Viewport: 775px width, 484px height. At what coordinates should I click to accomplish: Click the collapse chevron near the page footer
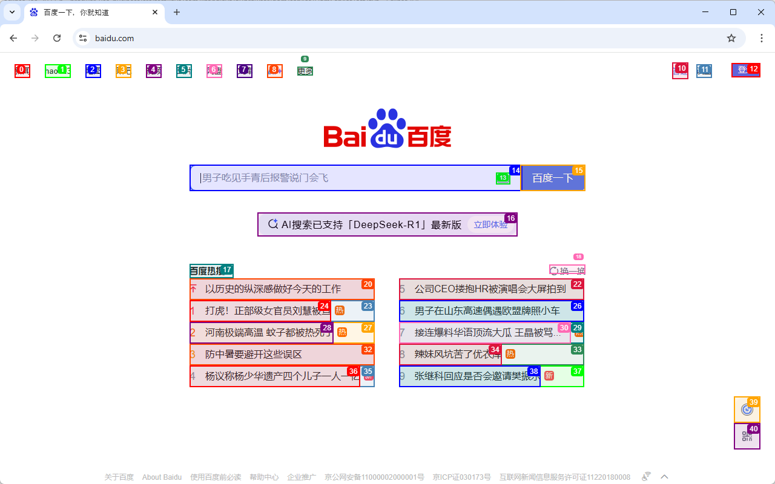(x=664, y=476)
